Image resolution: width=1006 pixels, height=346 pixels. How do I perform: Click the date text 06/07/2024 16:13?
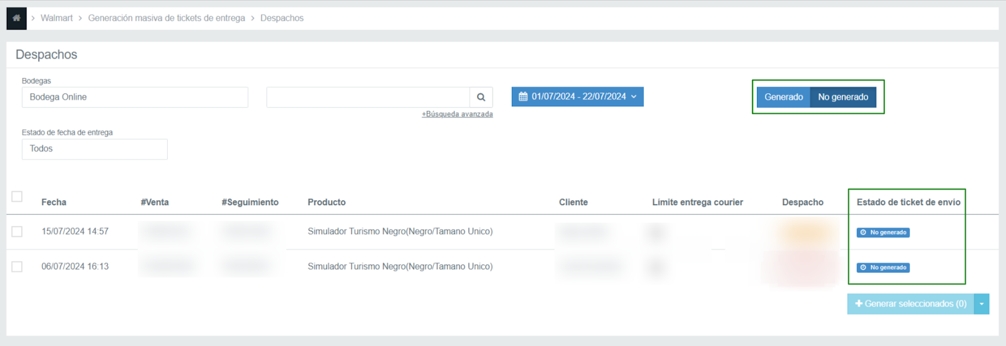75,267
